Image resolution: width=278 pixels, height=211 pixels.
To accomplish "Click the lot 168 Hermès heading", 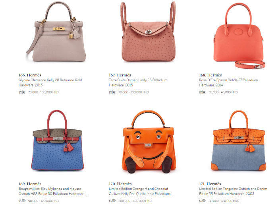I will pos(210,75).
